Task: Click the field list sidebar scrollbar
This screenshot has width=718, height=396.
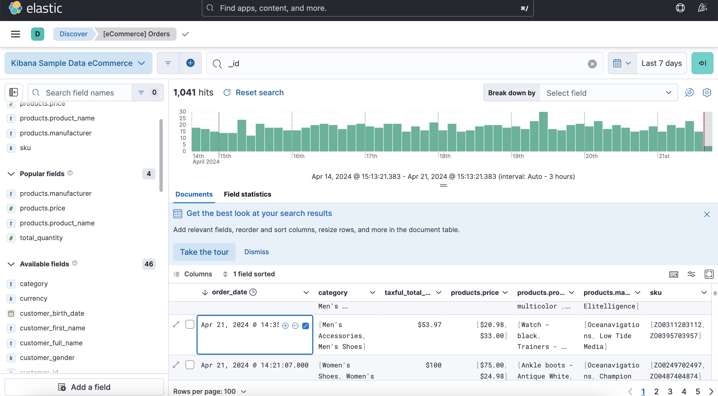Action: tap(161, 155)
